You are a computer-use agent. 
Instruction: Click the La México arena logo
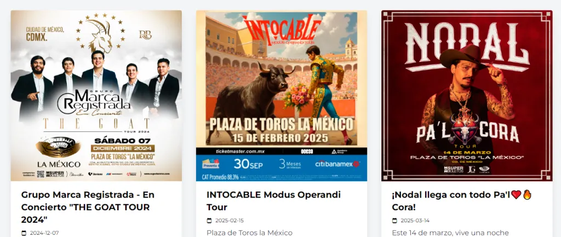(x=58, y=152)
